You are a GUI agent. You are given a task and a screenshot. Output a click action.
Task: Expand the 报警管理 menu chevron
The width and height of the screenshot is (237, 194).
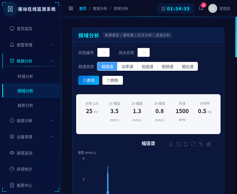pos(52,45)
